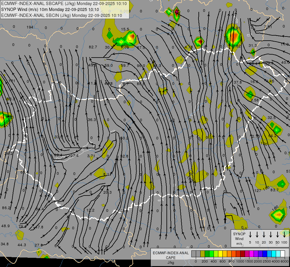Click the map value 7.31

268,27
